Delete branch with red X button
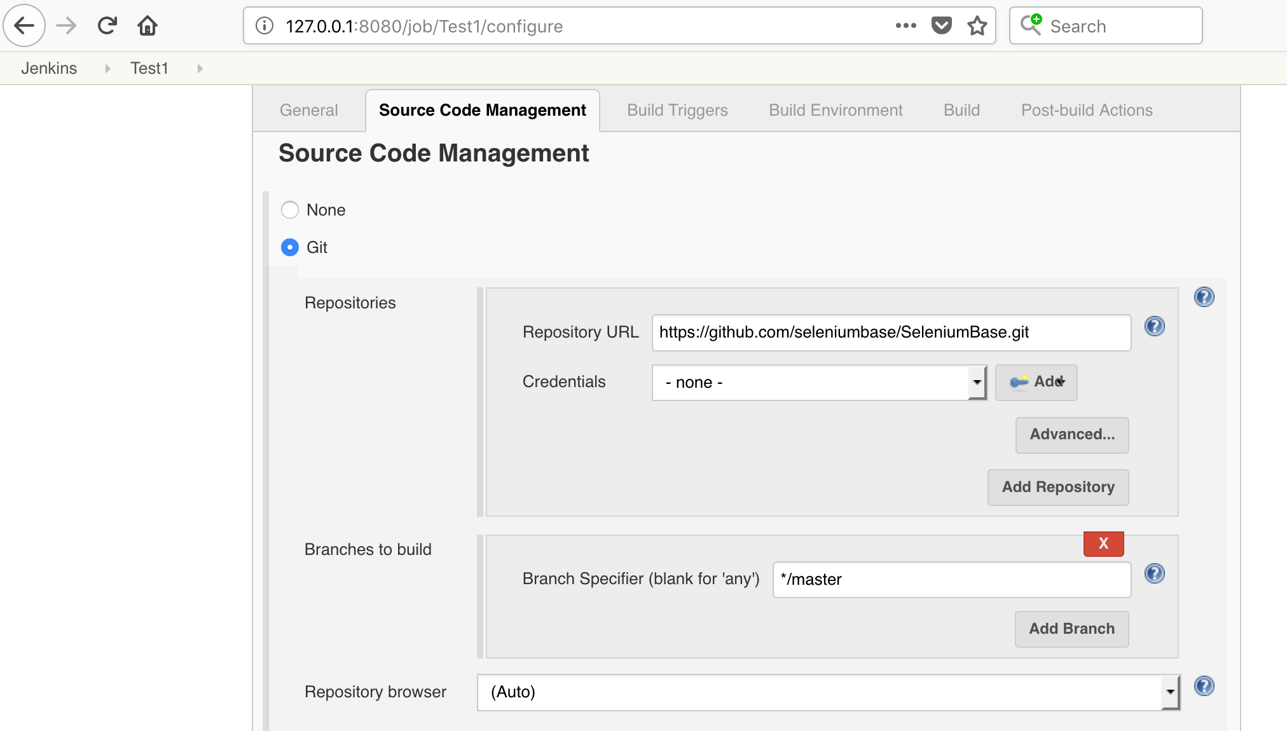Screen dimensions: 1287x731 1104,544
